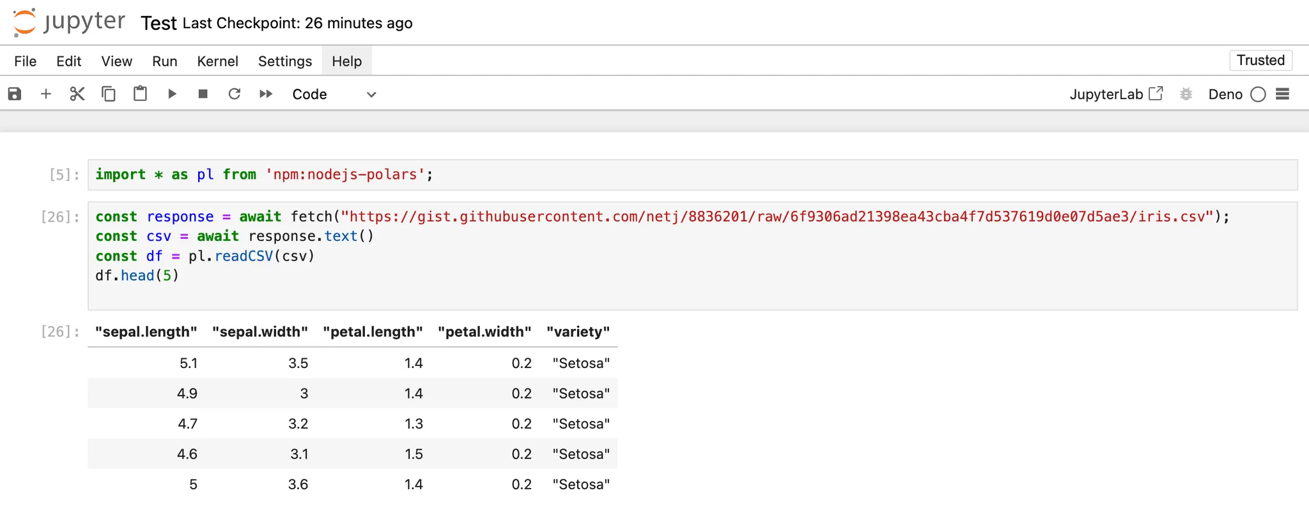Enable the debugger with the bug icon

point(1186,94)
